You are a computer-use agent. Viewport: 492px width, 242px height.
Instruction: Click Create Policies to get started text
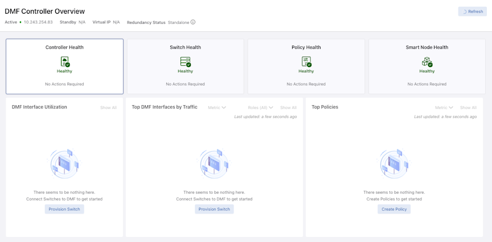click(x=394, y=199)
